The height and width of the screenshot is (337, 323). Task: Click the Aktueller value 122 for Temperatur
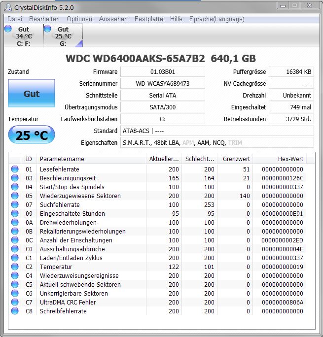(174, 267)
